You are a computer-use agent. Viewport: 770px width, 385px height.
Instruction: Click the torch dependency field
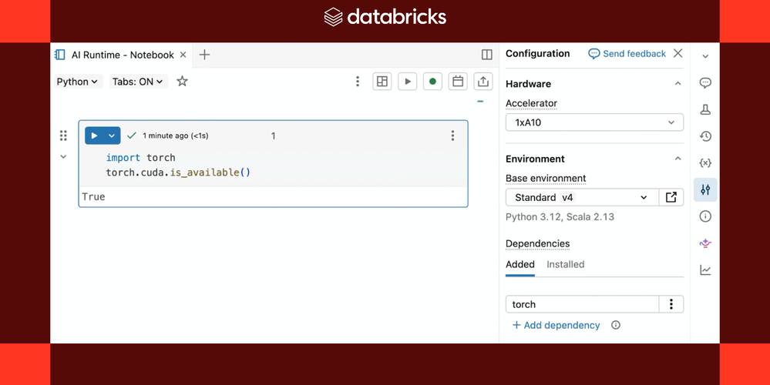pos(582,304)
